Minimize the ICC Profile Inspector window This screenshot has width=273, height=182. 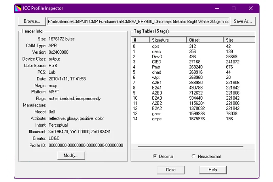(x=217, y=8)
